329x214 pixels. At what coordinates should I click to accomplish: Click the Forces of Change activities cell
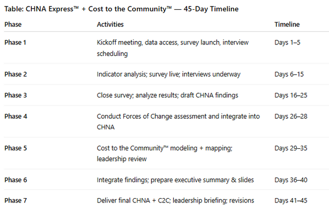click(x=178, y=122)
